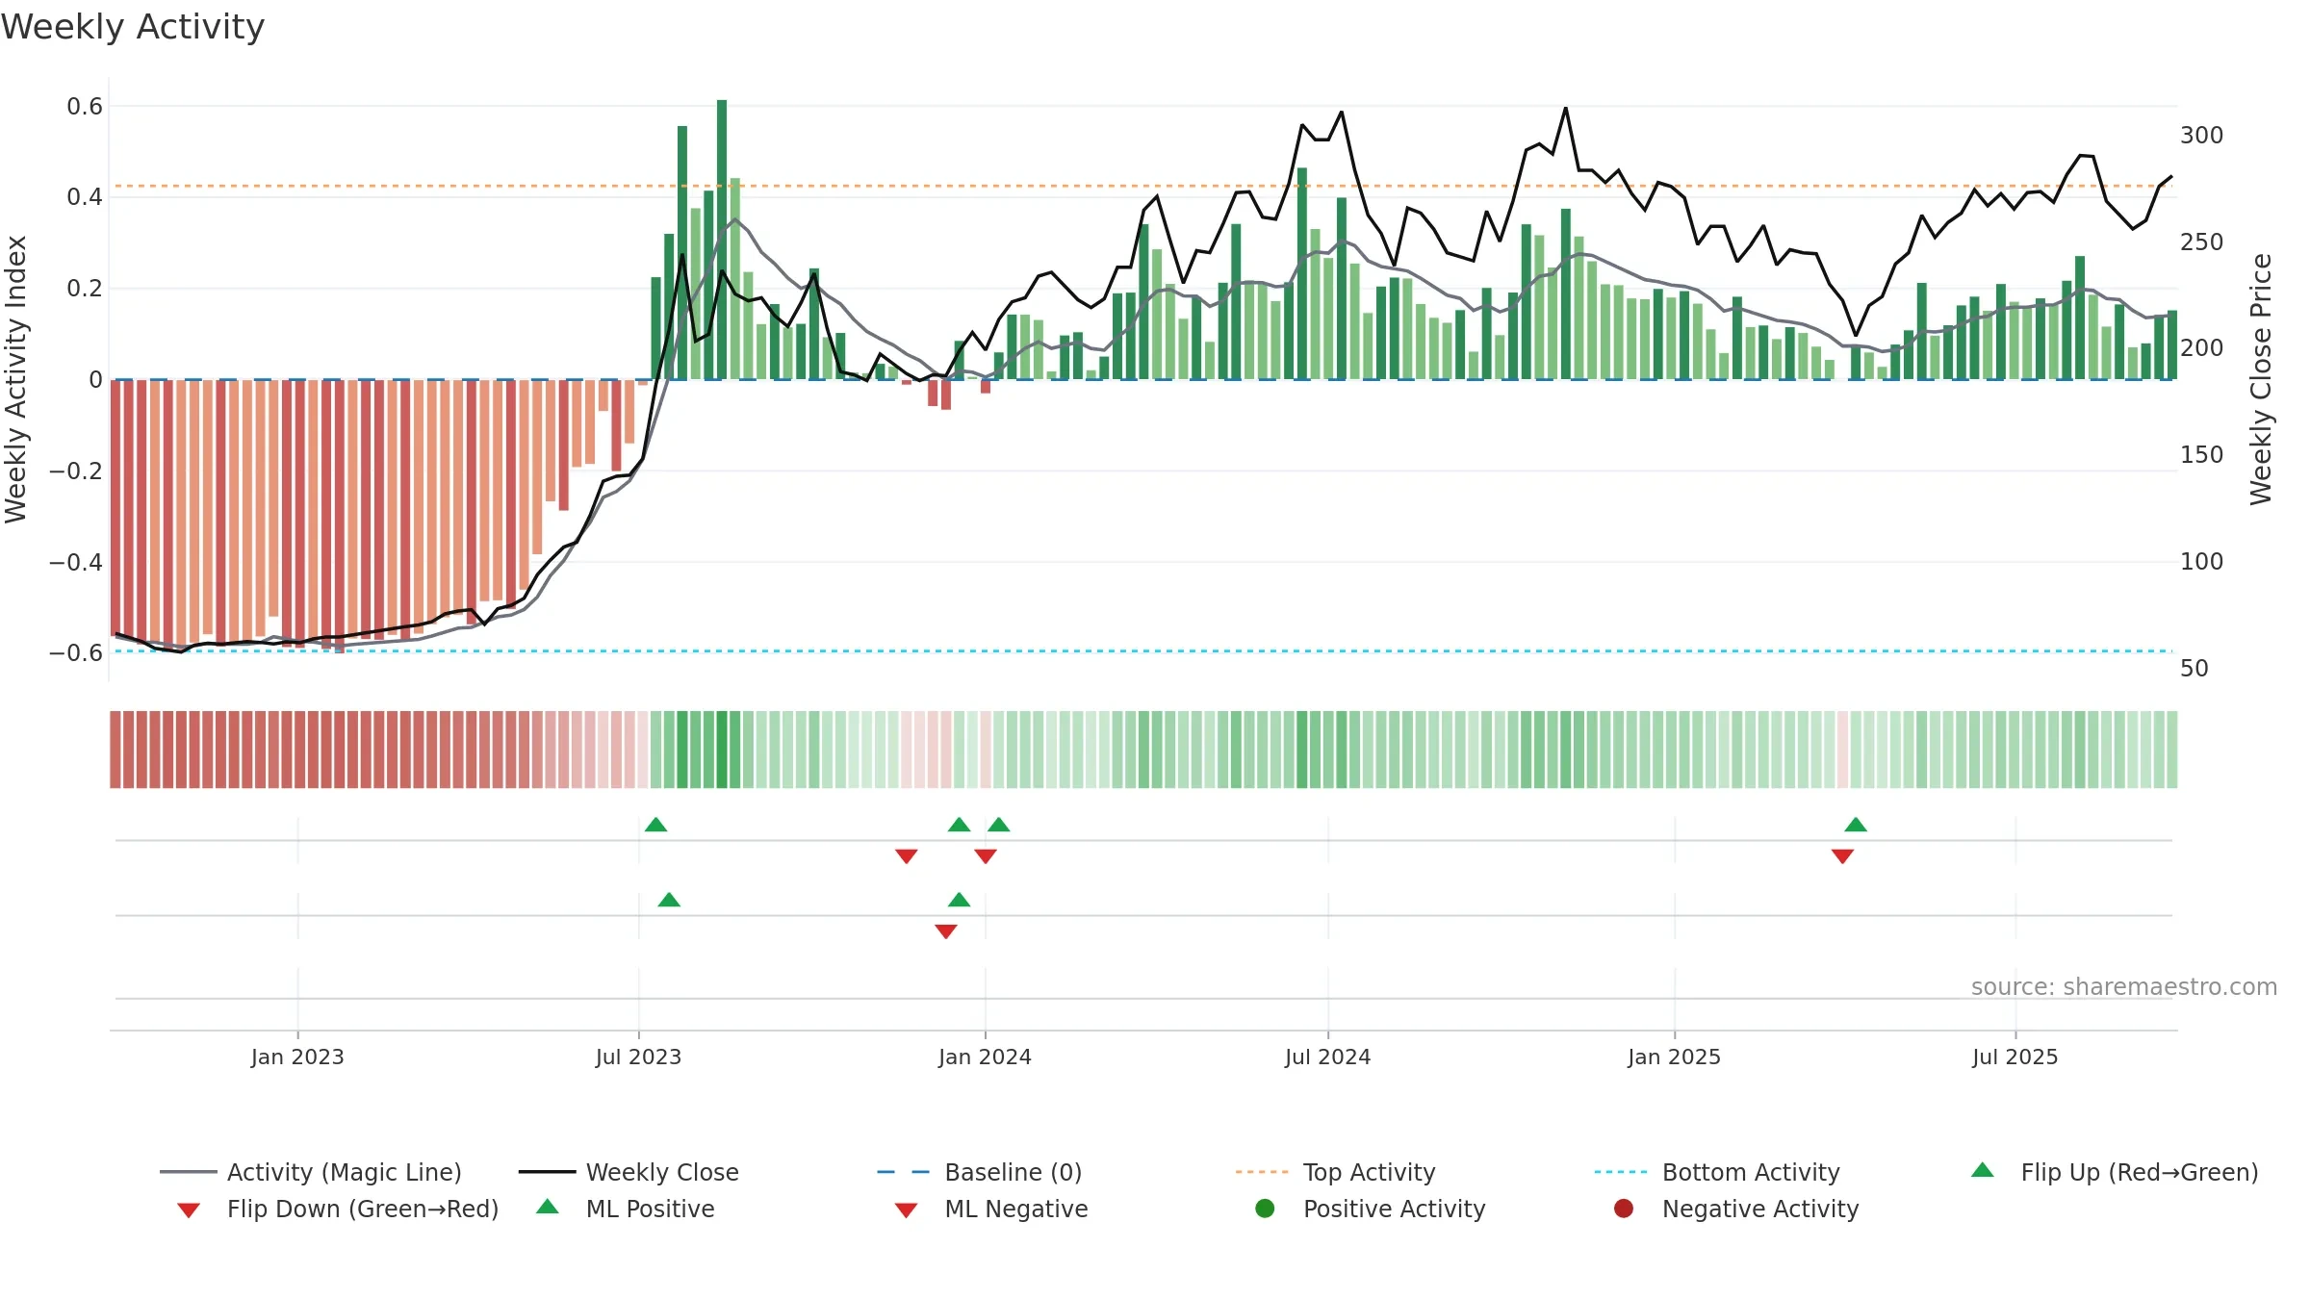Viewport: 2310px width, 1299px height.
Task: Click the tallest green activity bar above 0.6
Action: [722, 239]
